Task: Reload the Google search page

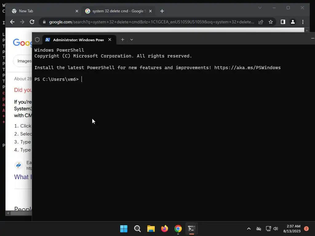Action: pos(32,22)
